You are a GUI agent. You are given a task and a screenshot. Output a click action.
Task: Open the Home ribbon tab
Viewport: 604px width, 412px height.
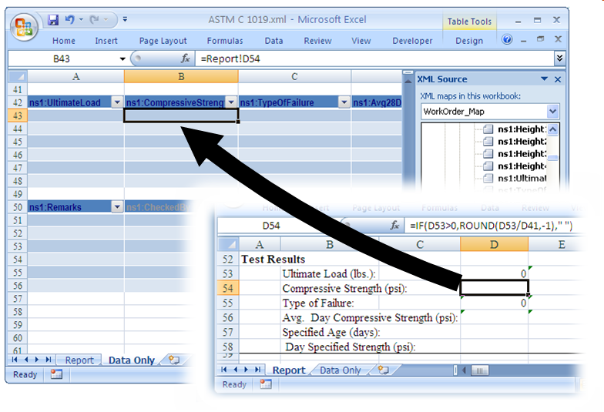pos(64,41)
